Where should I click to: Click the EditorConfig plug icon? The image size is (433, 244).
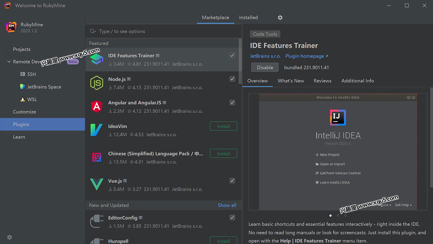point(97,221)
